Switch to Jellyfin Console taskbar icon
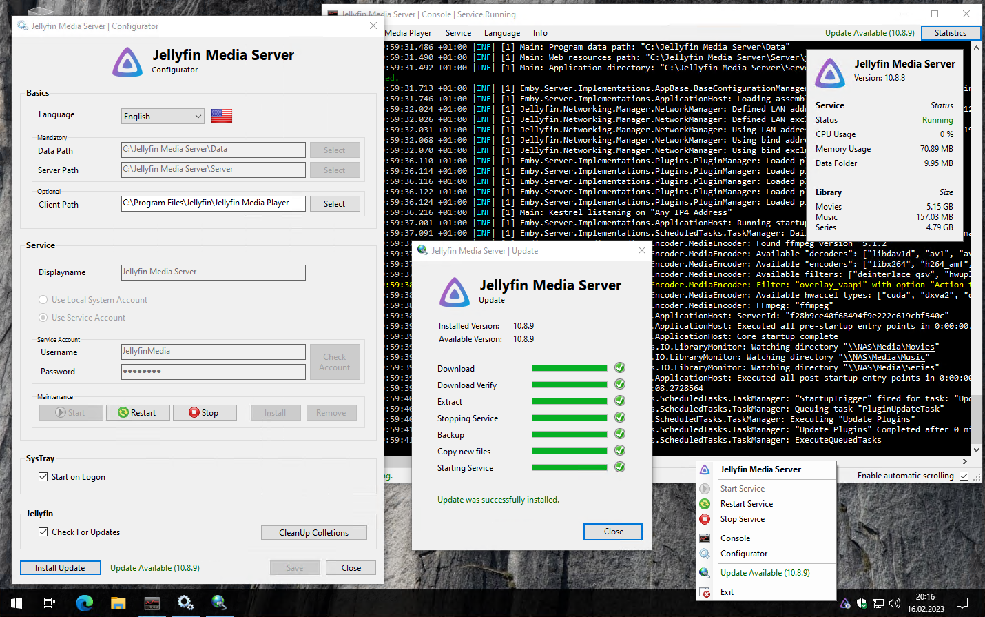 point(152,603)
